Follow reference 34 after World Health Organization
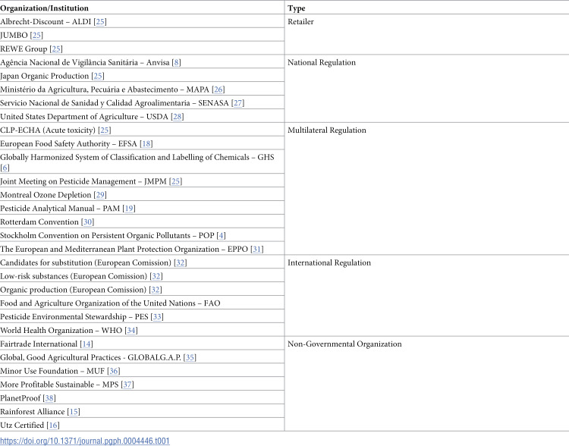The height and width of the screenshot is (446, 569). coord(131,330)
